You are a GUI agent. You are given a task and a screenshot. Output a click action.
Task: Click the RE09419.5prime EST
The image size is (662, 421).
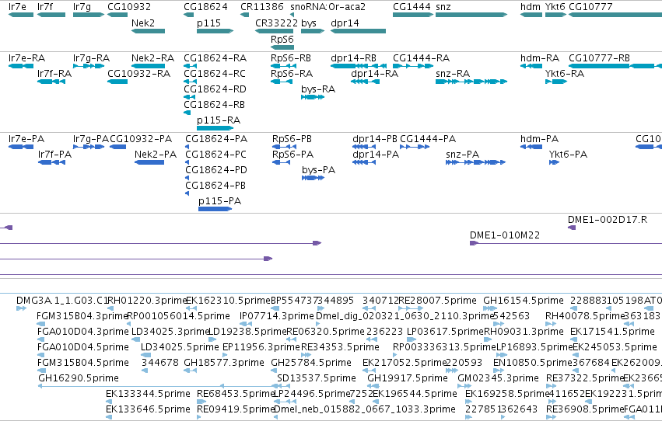pos(201,417)
